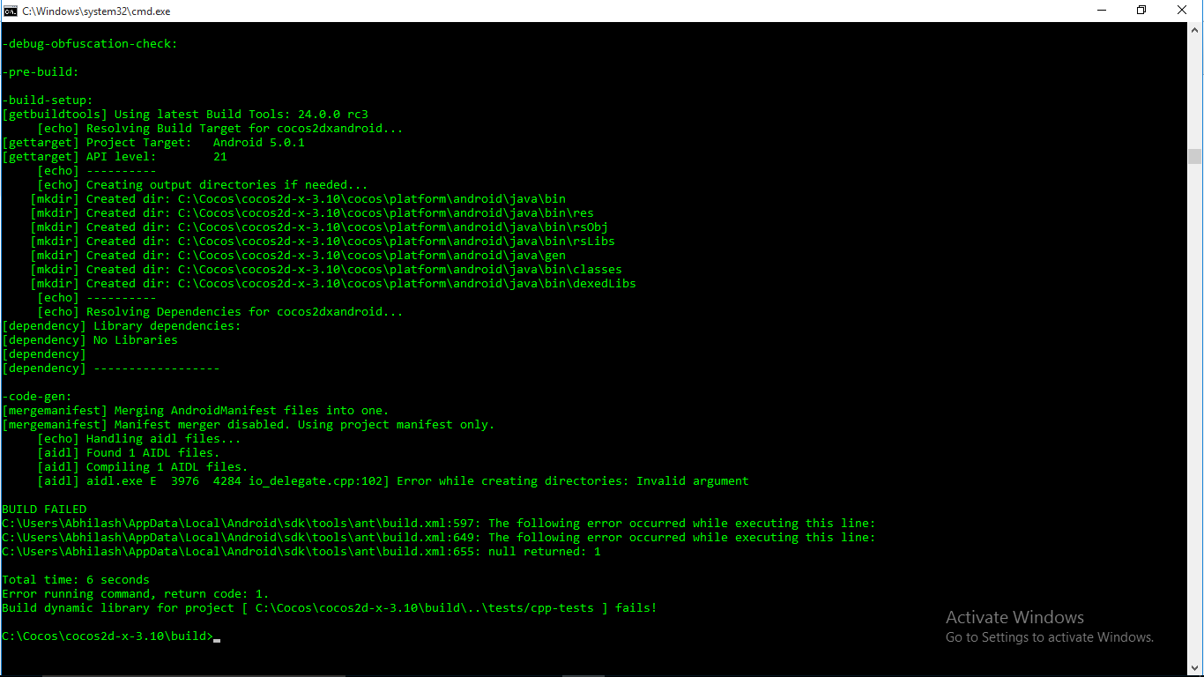Click the vertical scrollbar thumb
The height and width of the screenshot is (677, 1204).
point(1194,156)
